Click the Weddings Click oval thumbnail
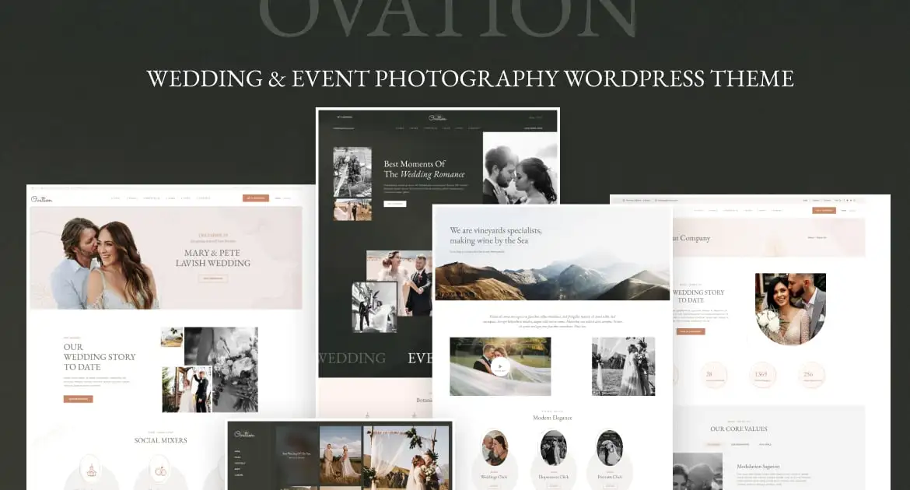The height and width of the screenshot is (490, 910). click(x=495, y=448)
